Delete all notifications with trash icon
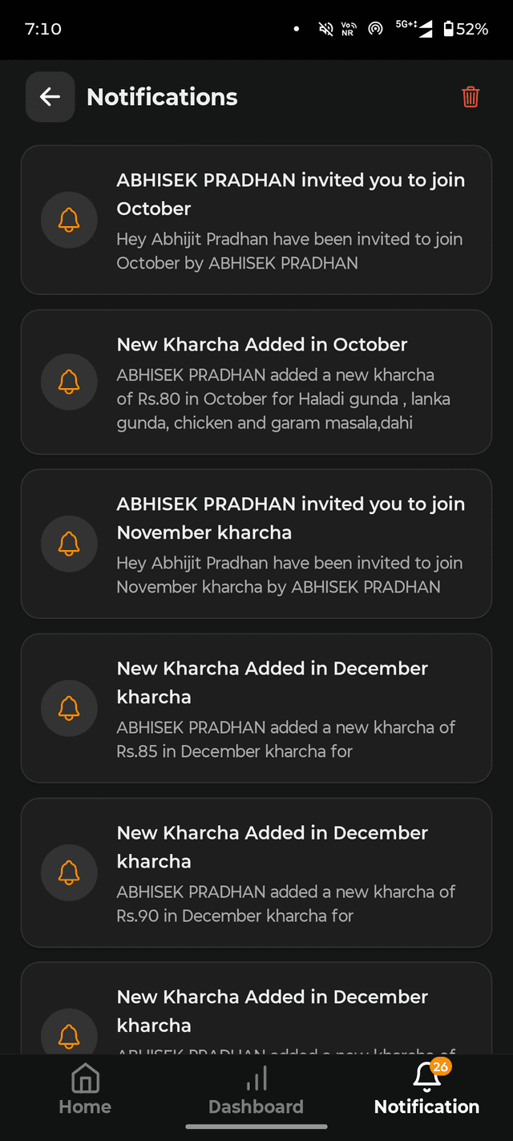The height and width of the screenshot is (1141, 513). point(471,97)
